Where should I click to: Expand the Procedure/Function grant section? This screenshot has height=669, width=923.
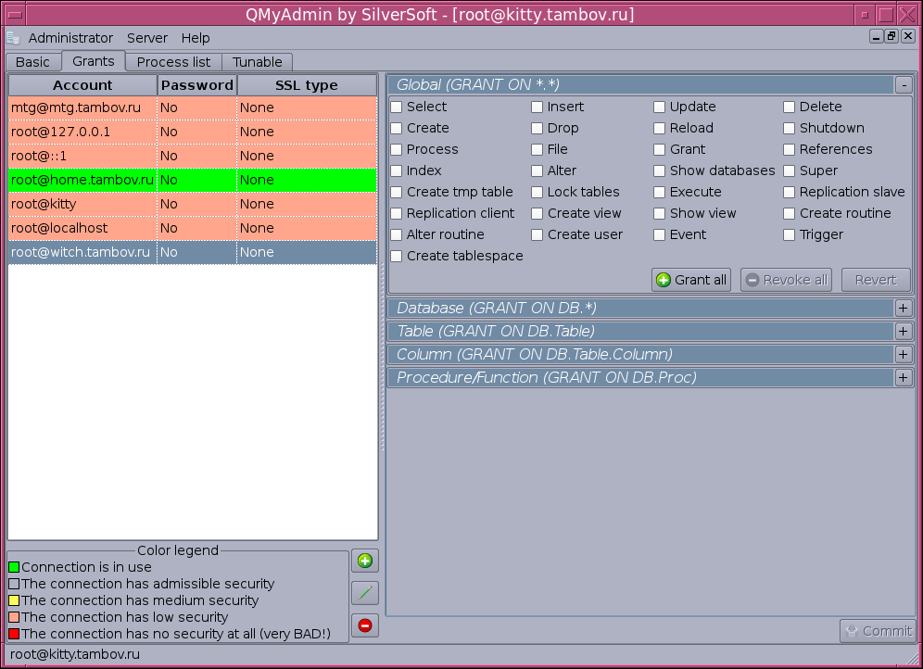[x=904, y=377]
